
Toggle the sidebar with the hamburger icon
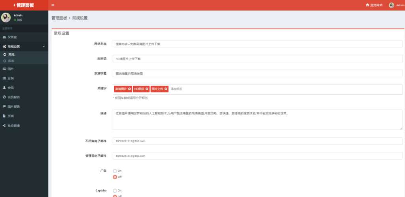tap(53, 5)
